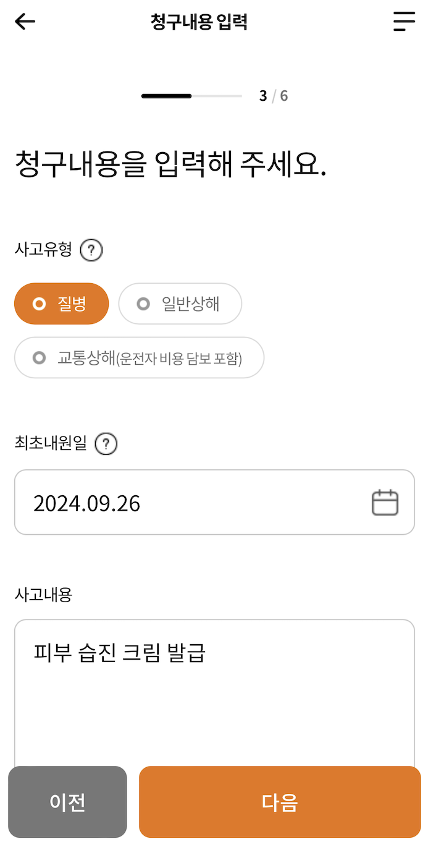Open help for 최초내원일 question mark

(x=105, y=443)
